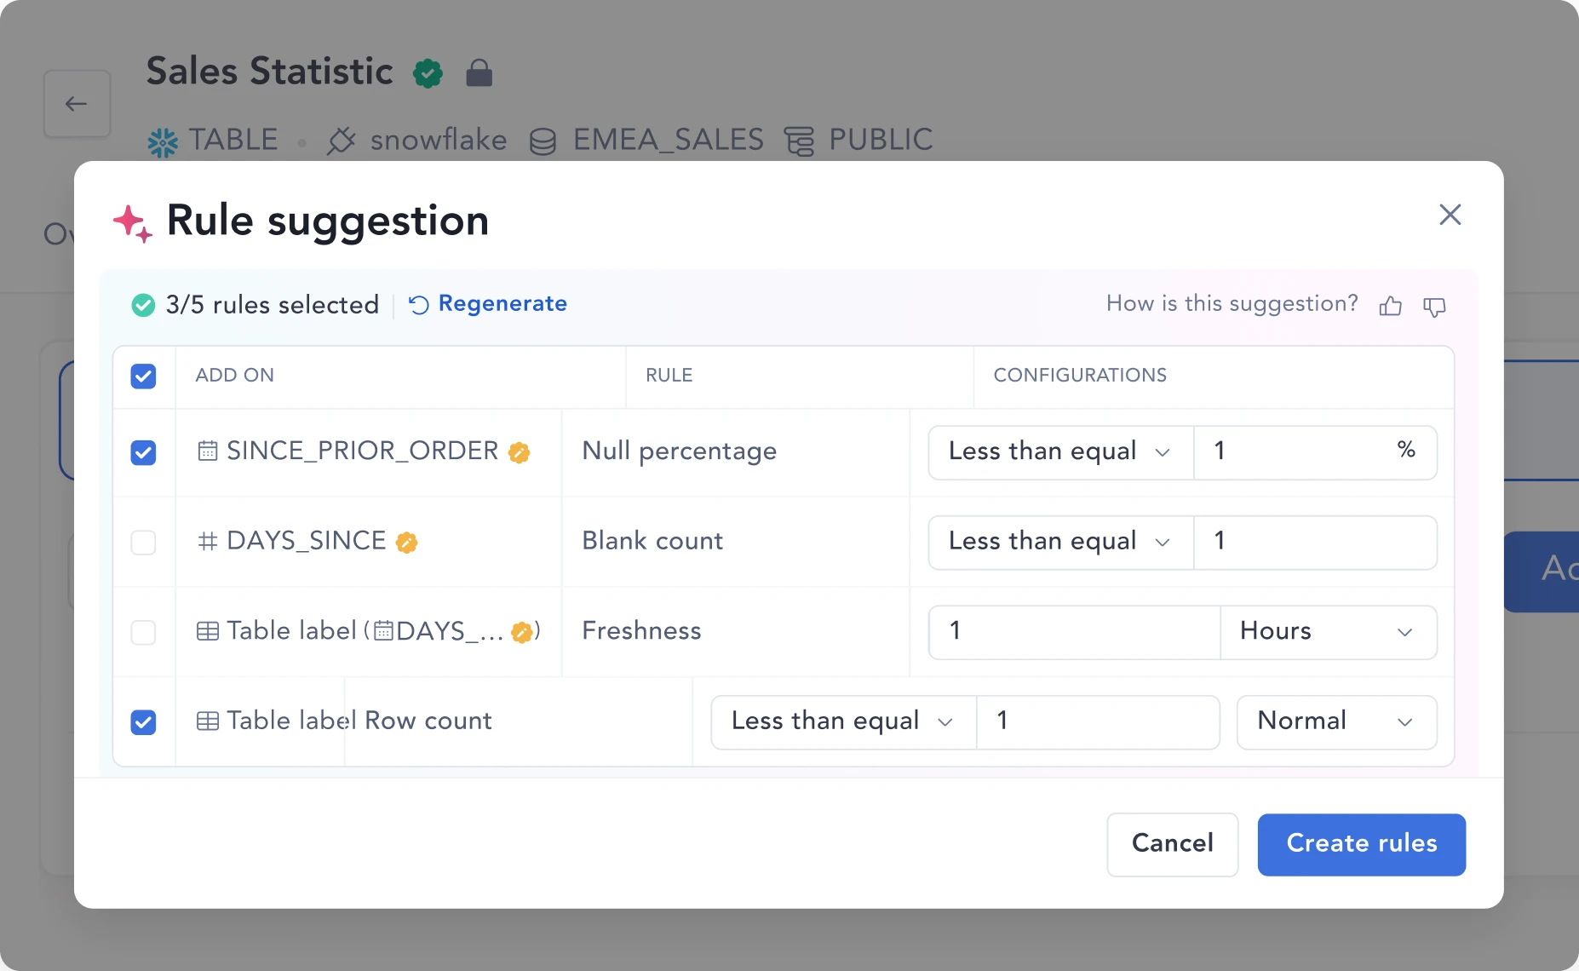Click the back arrow button
Image resolution: width=1579 pixels, height=971 pixels.
coord(78,104)
